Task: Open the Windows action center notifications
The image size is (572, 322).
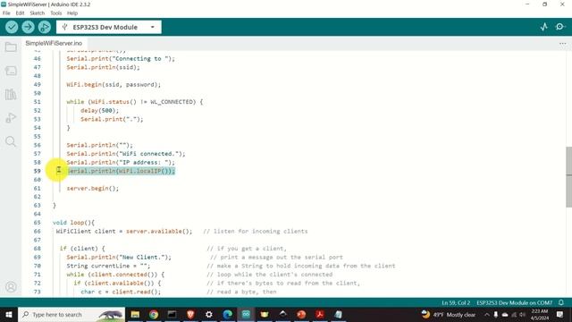Action: click(x=560, y=314)
